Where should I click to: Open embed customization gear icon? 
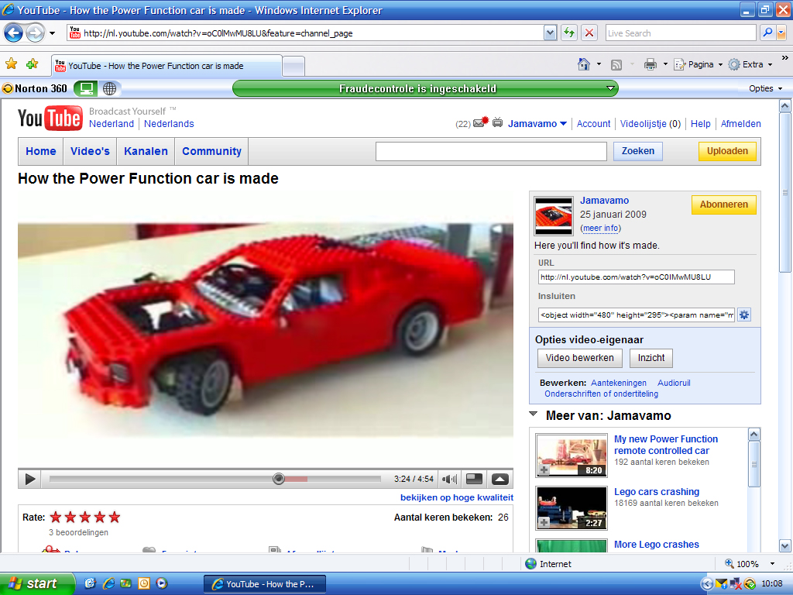tap(744, 315)
